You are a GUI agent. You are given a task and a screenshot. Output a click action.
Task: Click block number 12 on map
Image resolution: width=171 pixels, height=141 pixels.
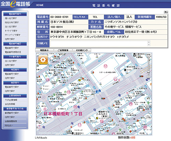(106, 66)
